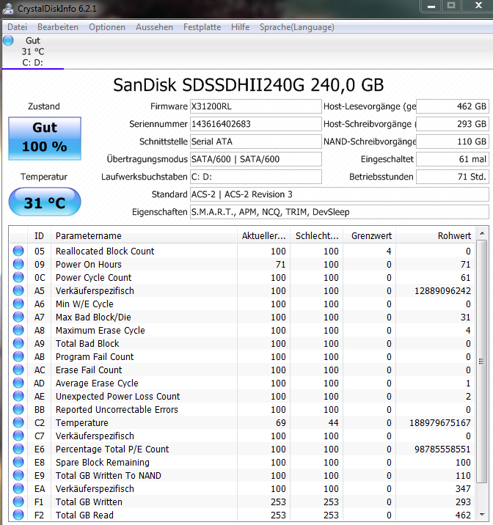This screenshot has height=525, width=493.
Task: Click the status orb beside Power On Hours
Action: click(18, 264)
